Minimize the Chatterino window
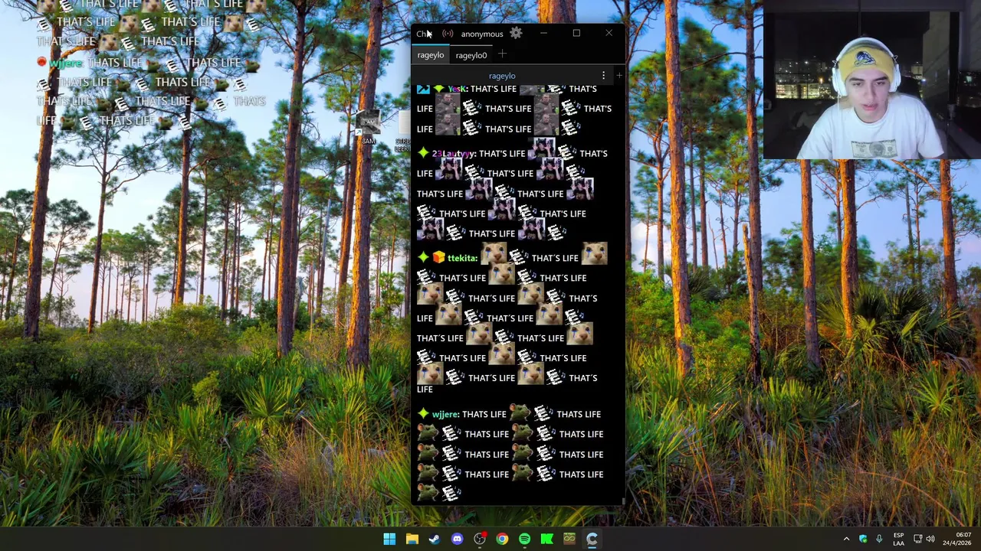This screenshot has width=981, height=551. click(543, 33)
